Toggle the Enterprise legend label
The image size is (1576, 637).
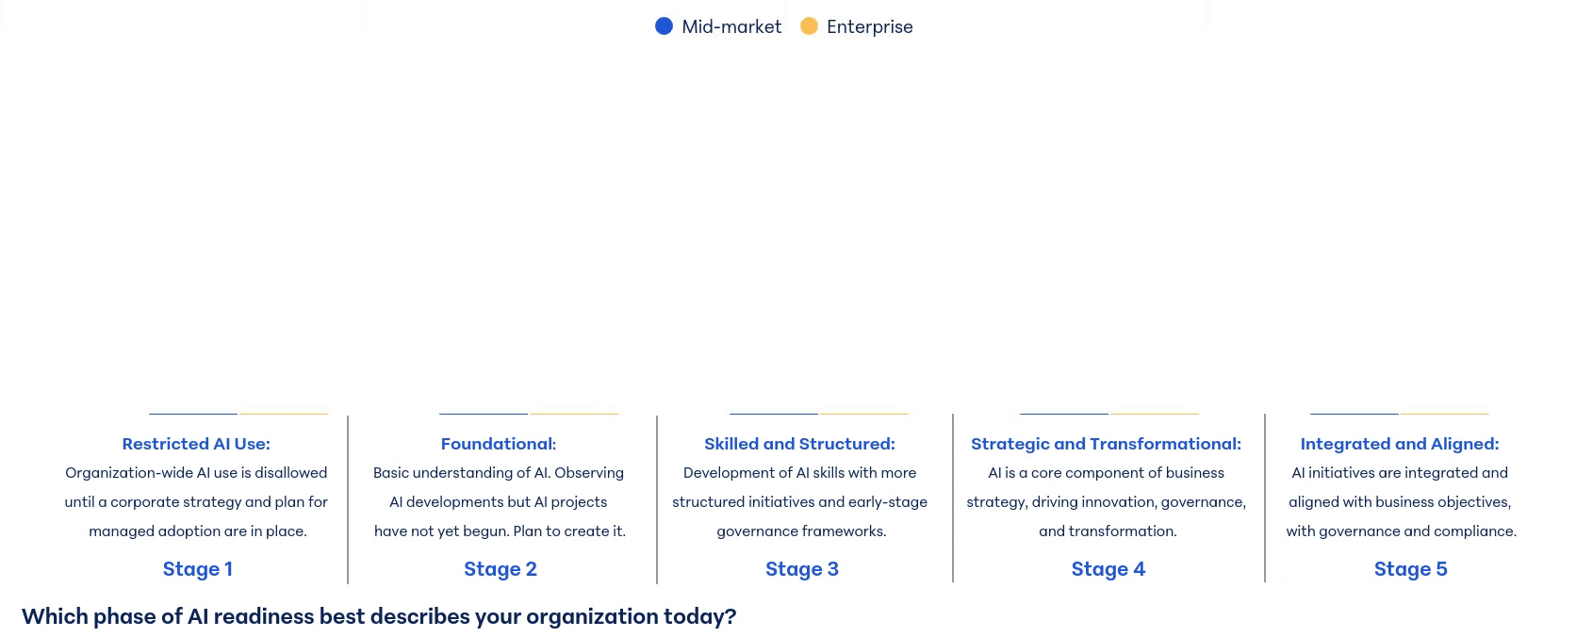pos(869,26)
